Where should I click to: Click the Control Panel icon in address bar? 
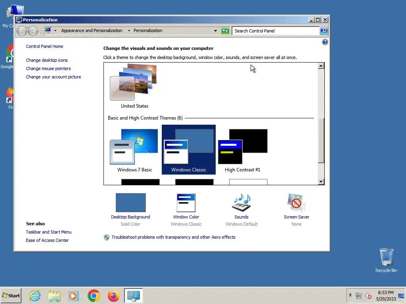(x=48, y=30)
